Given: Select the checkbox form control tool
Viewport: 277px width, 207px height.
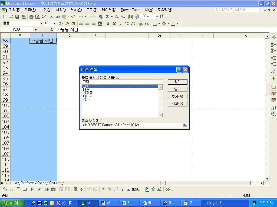Looking at the screenshot, I should (33, 189).
